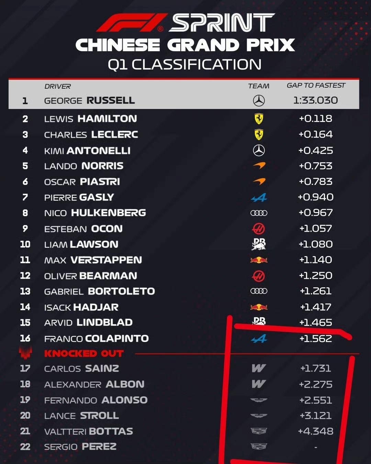The height and width of the screenshot is (464, 371).
Task: Click the McLaren logo beside Lando Norris
Action: [259, 166]
